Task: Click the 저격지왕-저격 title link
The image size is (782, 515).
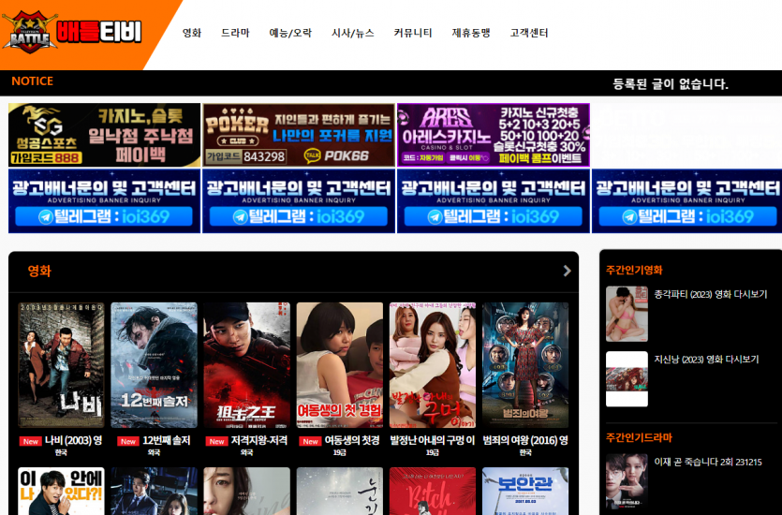Action: click(x=258, y=440)
